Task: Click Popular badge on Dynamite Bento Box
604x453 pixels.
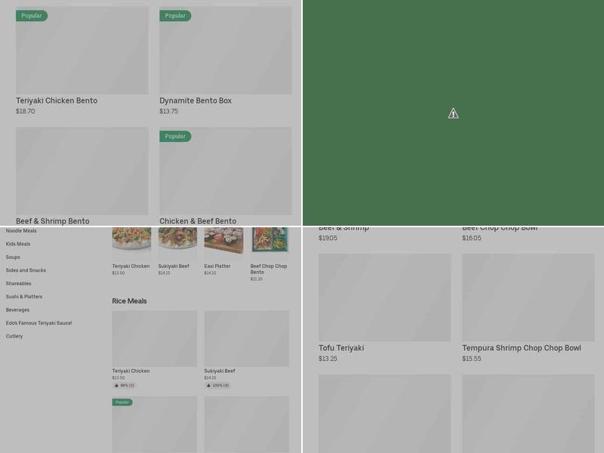Action: pyautogui.click(x=175, y=16)
